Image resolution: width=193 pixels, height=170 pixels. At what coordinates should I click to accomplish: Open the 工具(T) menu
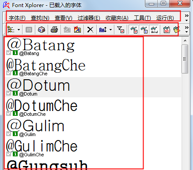[x=142, y=18]
